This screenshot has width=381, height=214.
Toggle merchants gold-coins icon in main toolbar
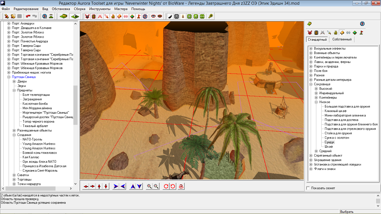113,16
